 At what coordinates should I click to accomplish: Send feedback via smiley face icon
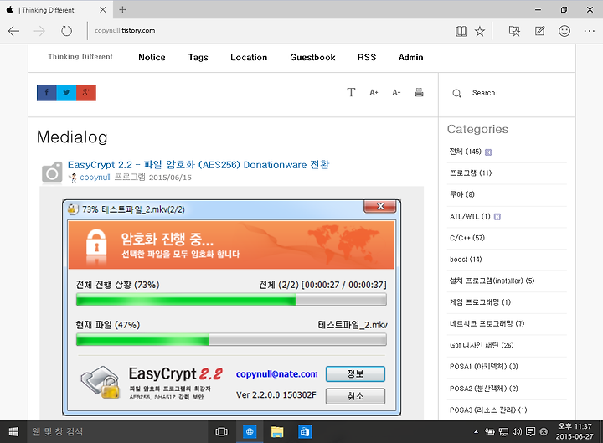(x=564, y=31)
